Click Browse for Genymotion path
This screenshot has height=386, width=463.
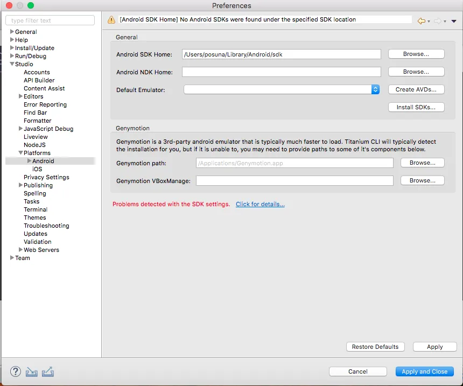tap(422, 163)
